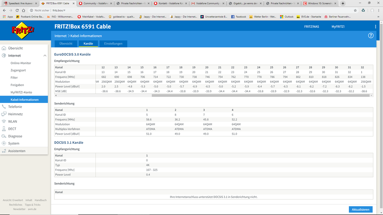Collapse the Internet menu section

click(45, 55)
